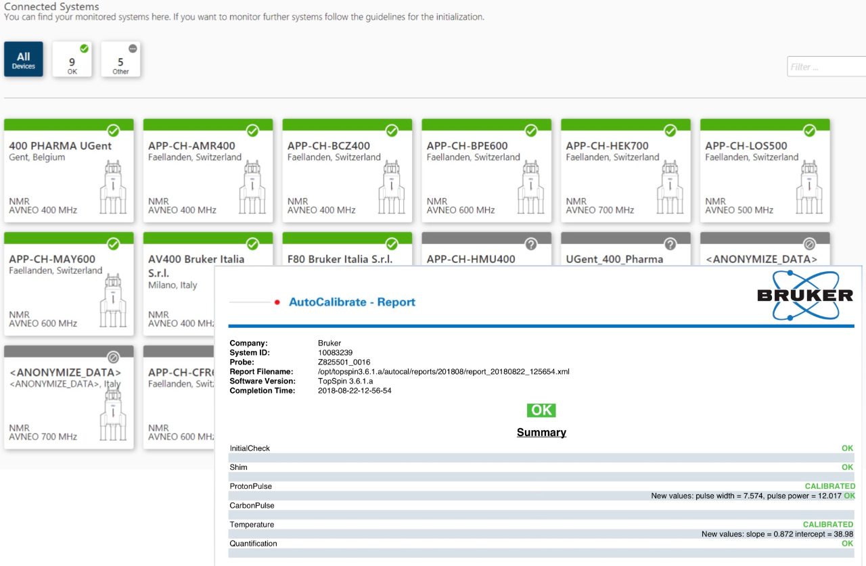Screen dimensions: 866x566
Task: Click the NMR spectrometer icon on 400 PHARMA UGent
Action: pyautogui.click(x=113, y=189)
